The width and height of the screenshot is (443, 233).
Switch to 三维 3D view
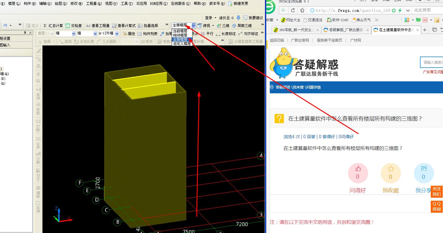click(223, 26)
